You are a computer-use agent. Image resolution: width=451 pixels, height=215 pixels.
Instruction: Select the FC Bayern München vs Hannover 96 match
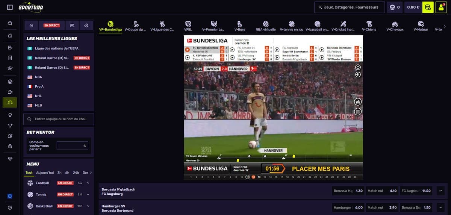(206, 50)
